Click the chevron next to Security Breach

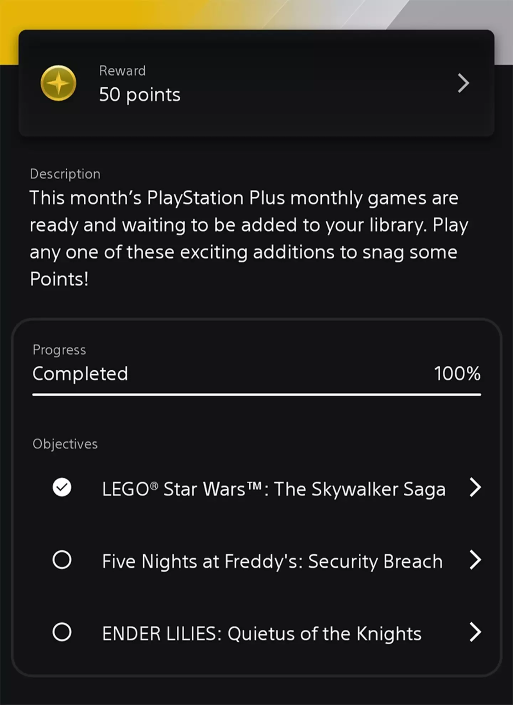pos(475,560)
